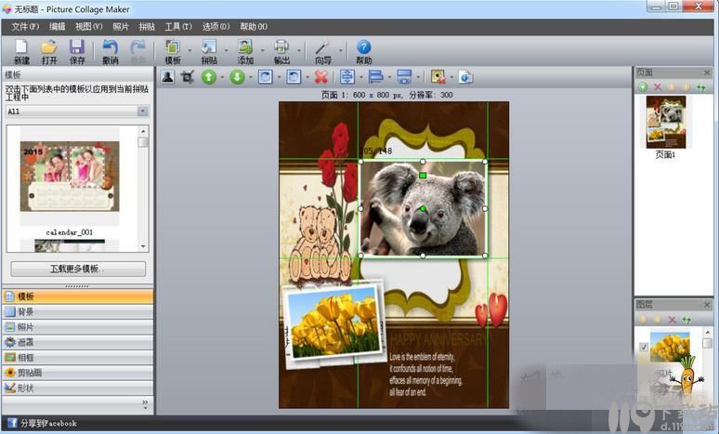Click the Output (输出) printer icon
719x434 pixels.
tap(281, 47)
